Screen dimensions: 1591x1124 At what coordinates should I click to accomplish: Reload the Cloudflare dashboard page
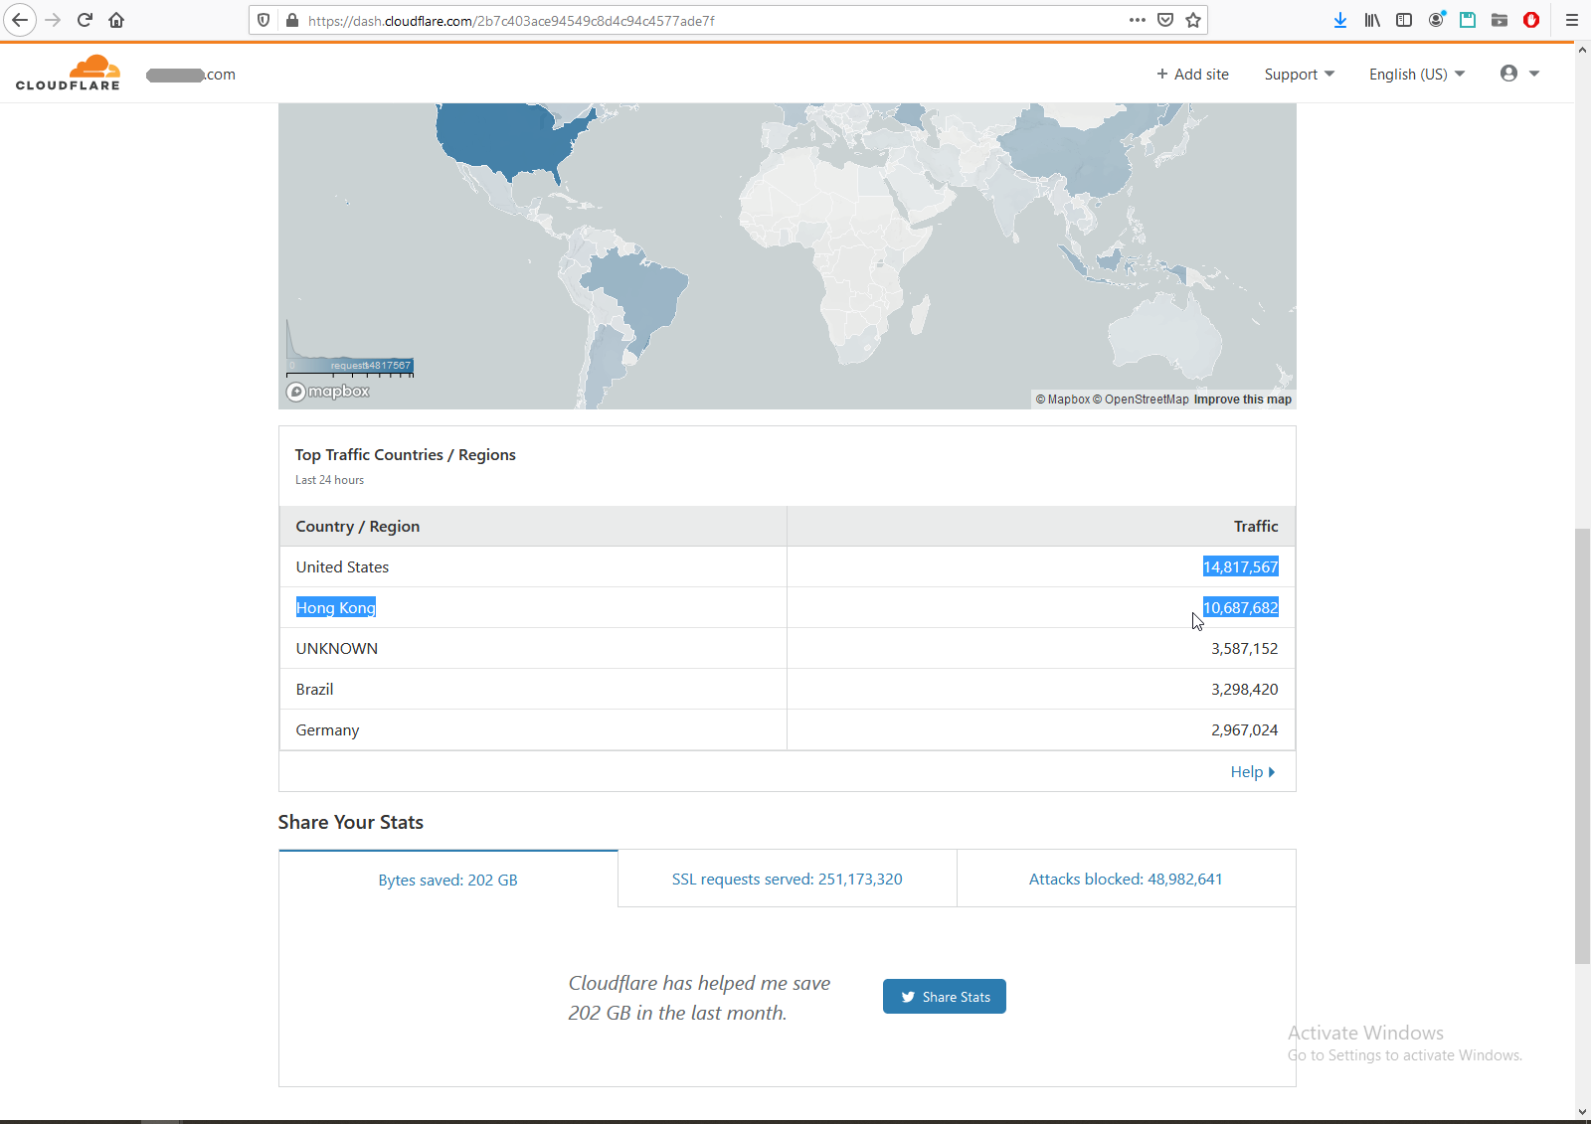tap(85, 20)
